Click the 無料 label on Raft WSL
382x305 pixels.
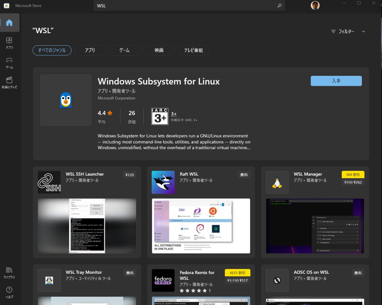(x=244, y=175)
